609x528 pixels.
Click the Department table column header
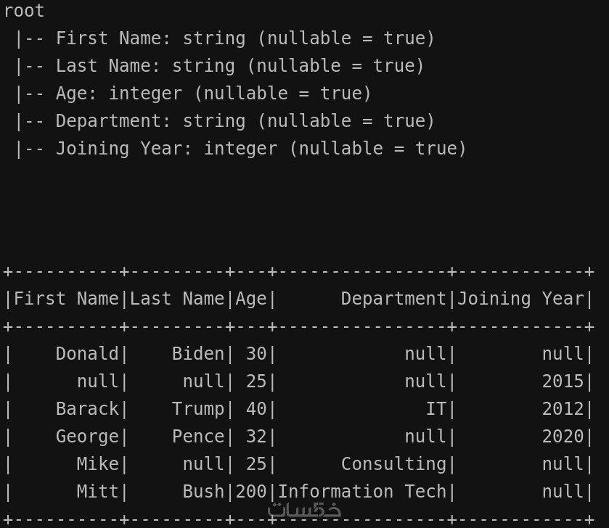393,299
